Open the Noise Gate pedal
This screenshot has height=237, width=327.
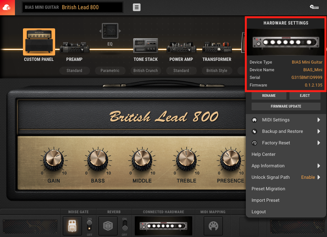point(72,226)
